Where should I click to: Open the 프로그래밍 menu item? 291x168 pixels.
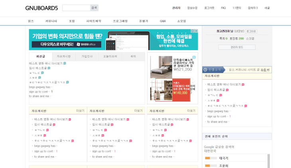[x=120, y=21]
